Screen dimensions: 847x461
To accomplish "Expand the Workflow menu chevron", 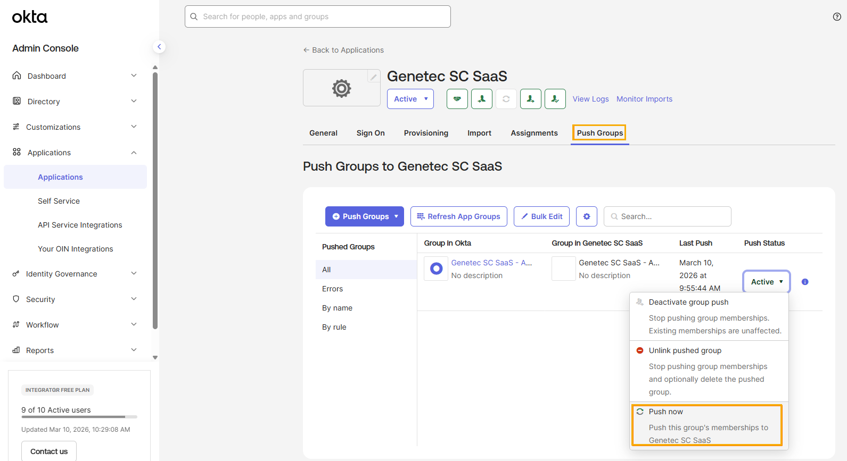I will 134,324.
